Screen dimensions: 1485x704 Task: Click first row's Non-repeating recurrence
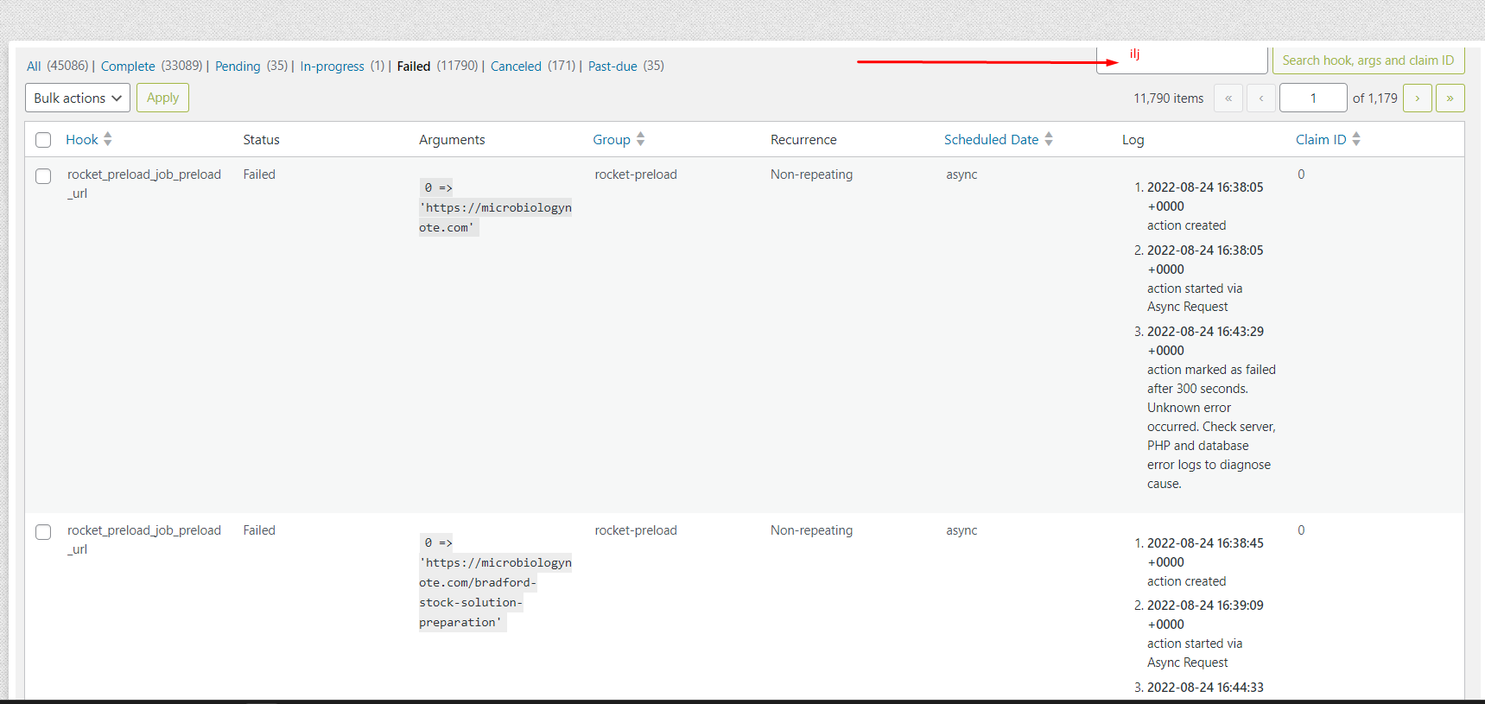[x=811, y=174]
